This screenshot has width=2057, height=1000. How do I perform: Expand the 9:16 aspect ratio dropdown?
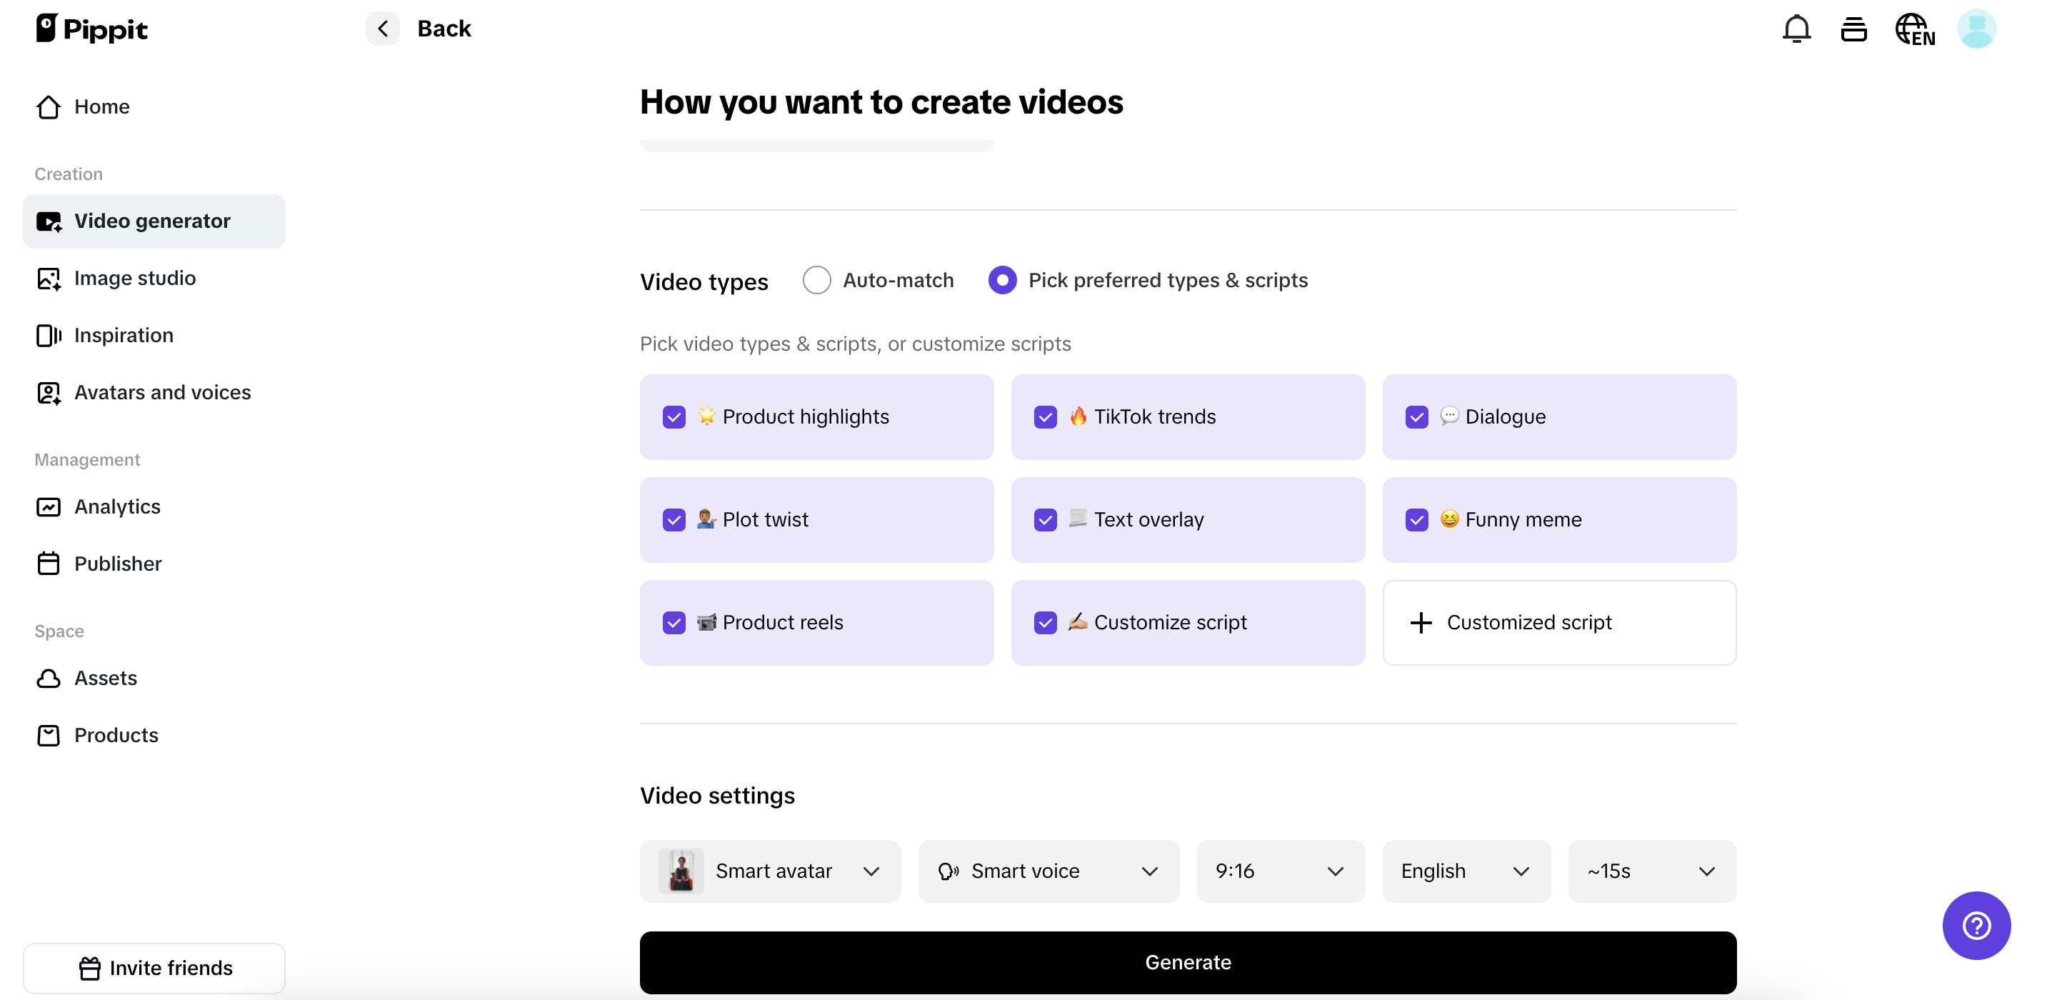[x=1279, y=871]
